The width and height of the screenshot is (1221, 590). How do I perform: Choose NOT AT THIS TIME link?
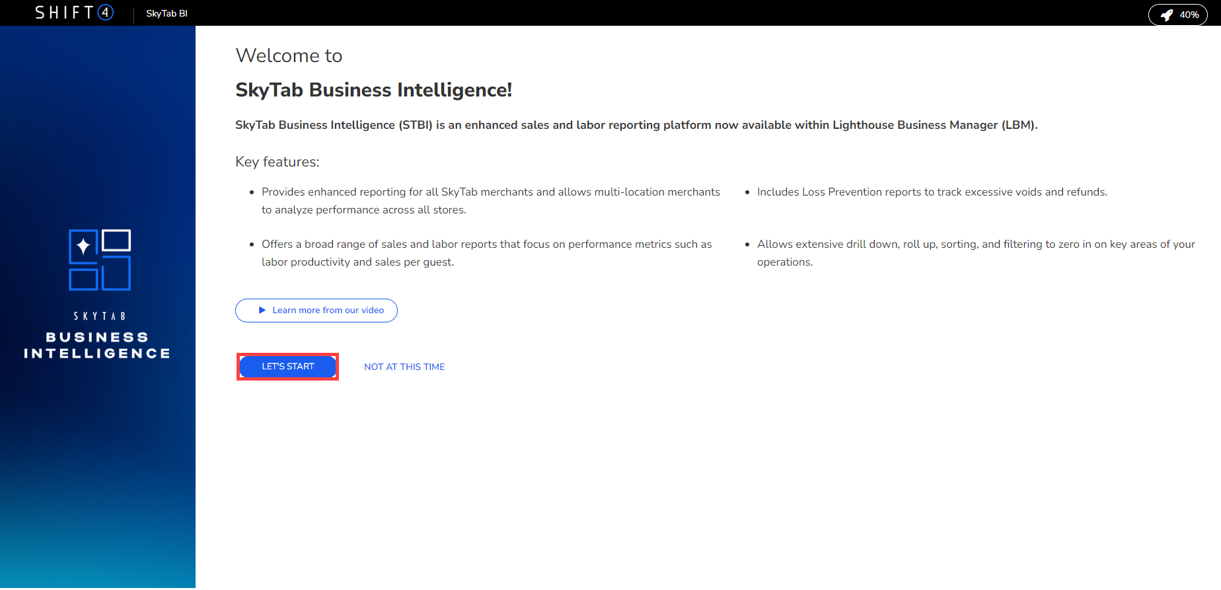[404, 367]
